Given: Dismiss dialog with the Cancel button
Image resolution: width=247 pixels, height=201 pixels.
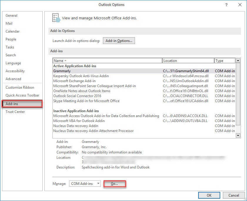Looking at the screenshot, I should point(233,195).
